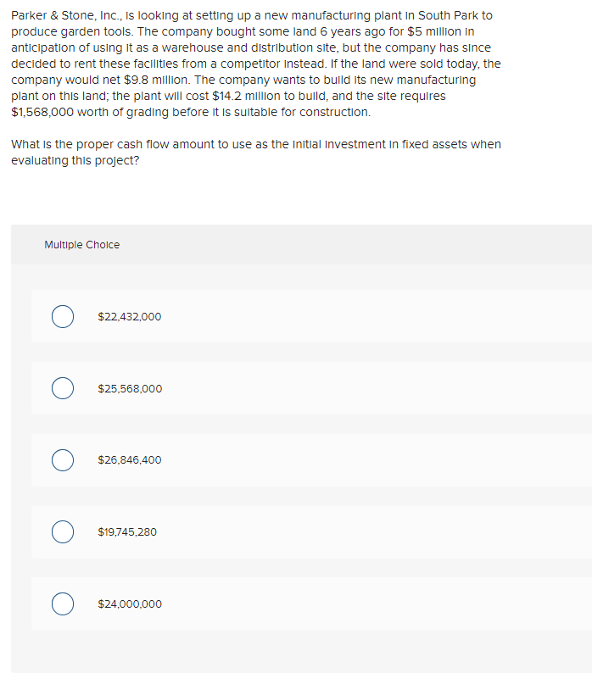Click the $19,745,280 answer label
Viewport: 592px width, 673px height.
[x=127, y=532]
